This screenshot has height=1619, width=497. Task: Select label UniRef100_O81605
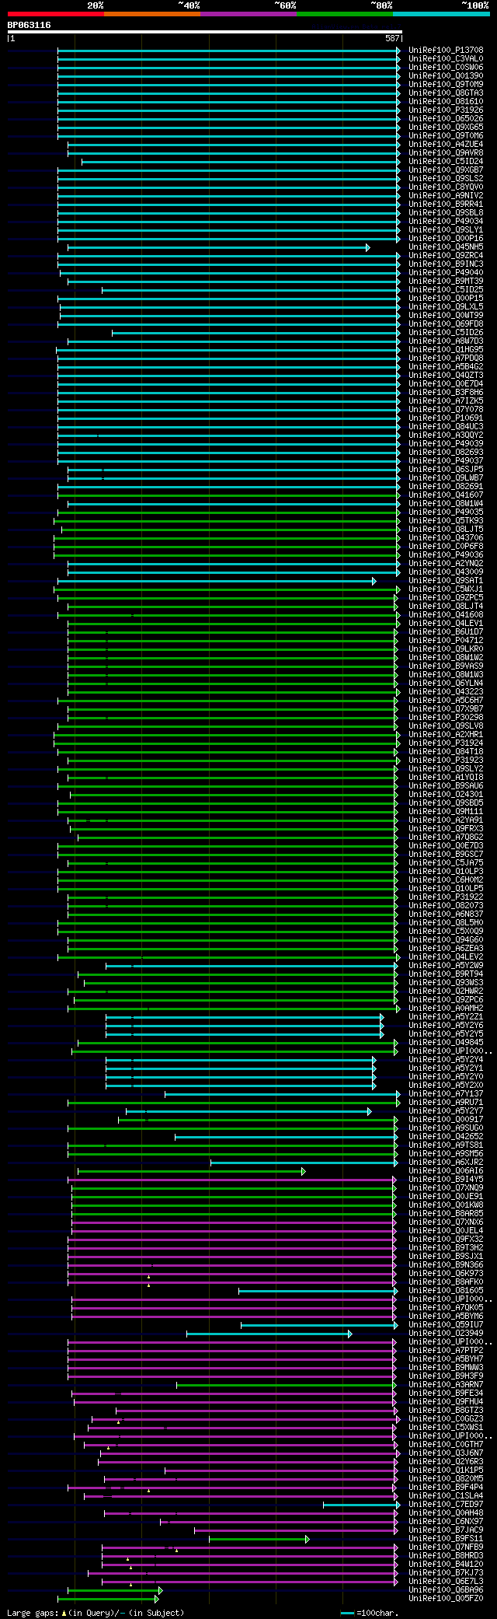tap(446, 1291)
